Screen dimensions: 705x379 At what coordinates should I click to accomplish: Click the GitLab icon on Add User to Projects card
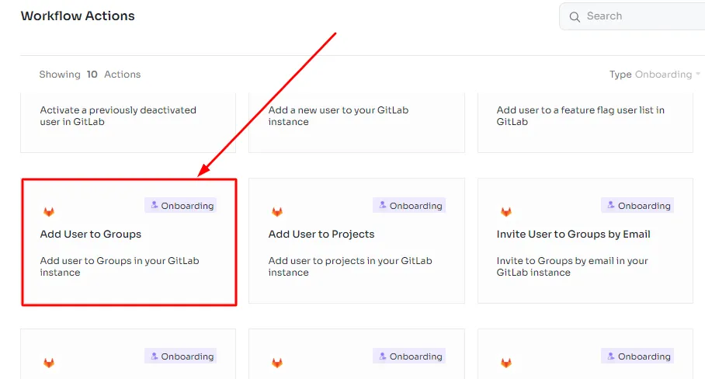(x=277, y=211)
